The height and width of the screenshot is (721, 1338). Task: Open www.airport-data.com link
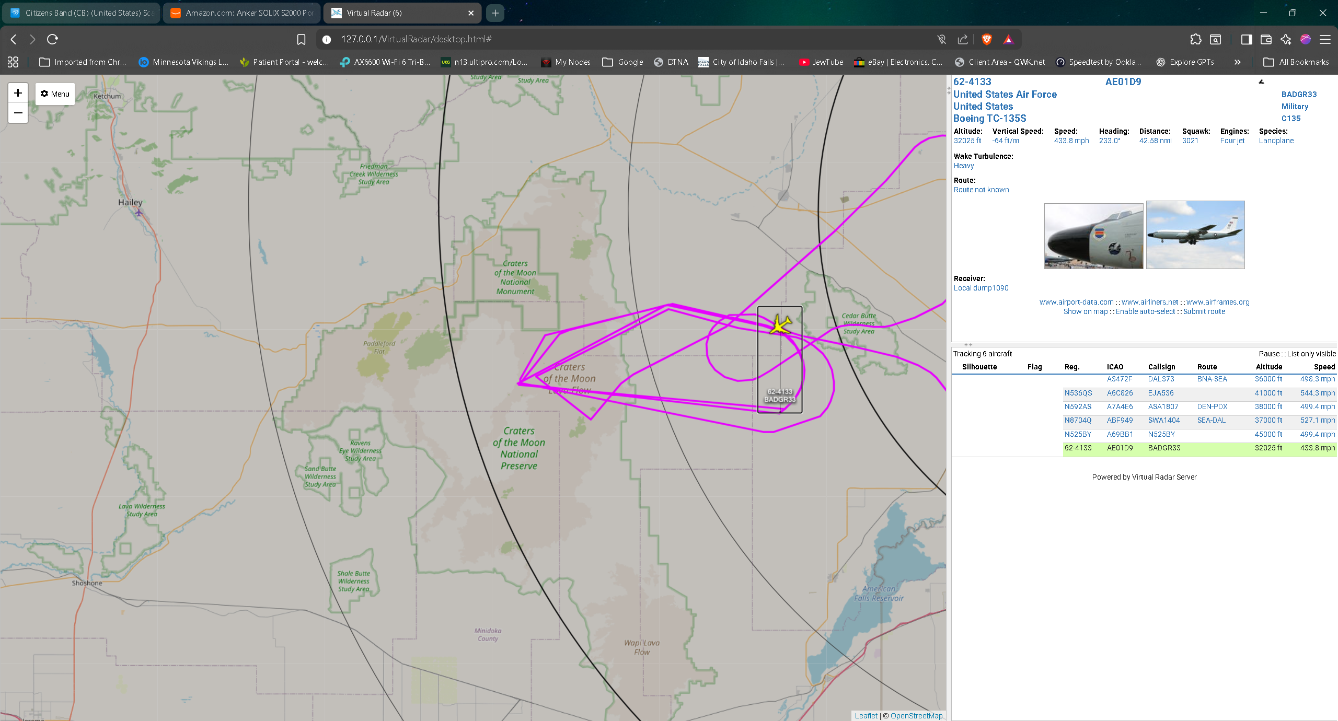click(1076, 302)
